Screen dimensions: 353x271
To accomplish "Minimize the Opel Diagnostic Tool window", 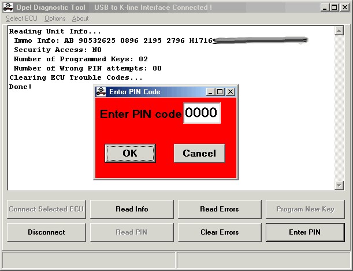I will point(325,8).
